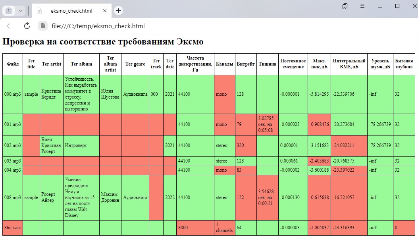Image resolution: width=418 pixels, height=238 pixels.
Task: Open a new tab with the plus button
Action: (x=118, y=11)
